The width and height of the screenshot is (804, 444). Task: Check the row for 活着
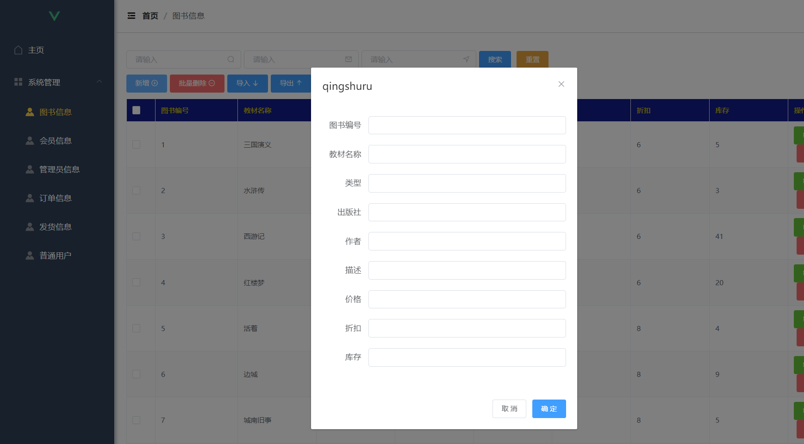136,328
